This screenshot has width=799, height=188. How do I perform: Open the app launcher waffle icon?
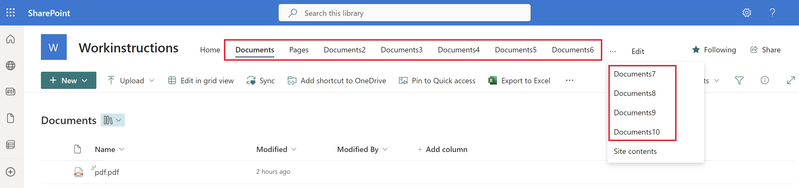click(x=10, y=13)
